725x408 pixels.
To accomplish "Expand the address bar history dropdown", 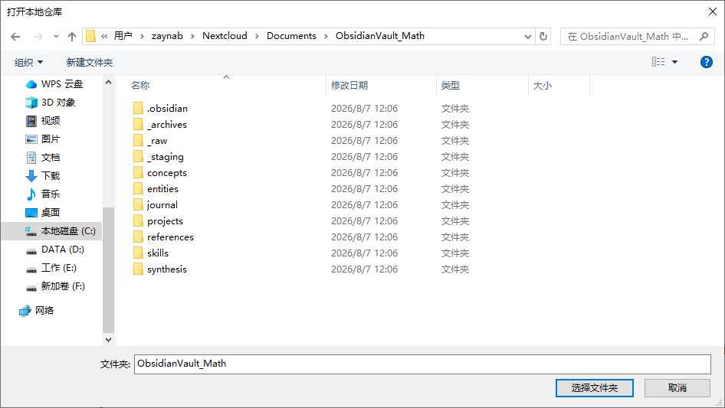I will [527, 37].
